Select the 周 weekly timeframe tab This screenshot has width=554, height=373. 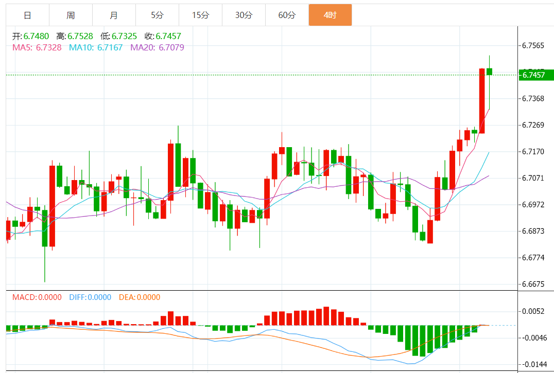point(71,15)
